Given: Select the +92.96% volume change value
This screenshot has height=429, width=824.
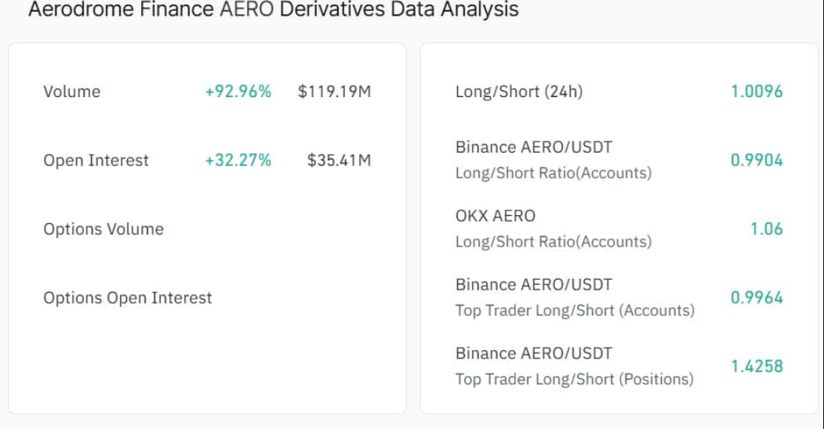Looking at the screenshot, I should [x=238, y=92].
